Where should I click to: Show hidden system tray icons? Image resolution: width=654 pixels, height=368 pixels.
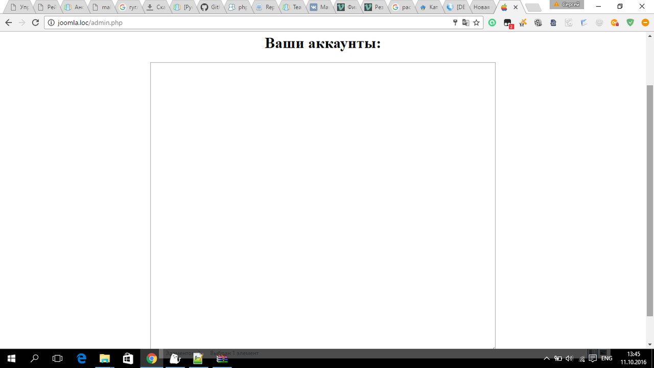[x=546, y=359]
